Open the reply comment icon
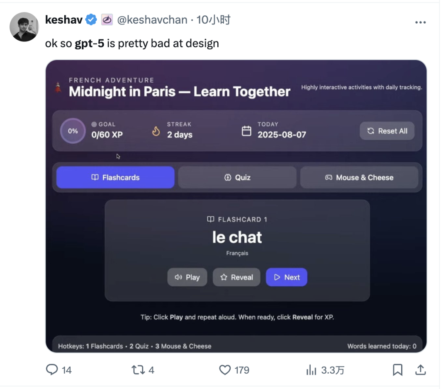The height and width of the screenshot is (389, 448). pyautogui.click(x=52, y=370)
